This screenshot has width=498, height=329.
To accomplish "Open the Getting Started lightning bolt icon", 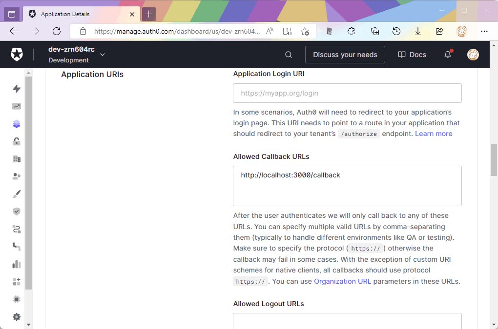I will coord(17,88).
